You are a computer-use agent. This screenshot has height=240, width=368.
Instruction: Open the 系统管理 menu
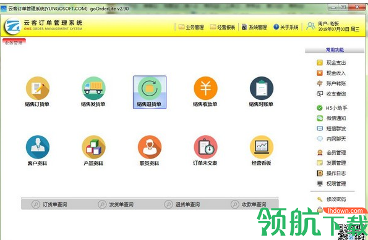pyautogui.click(x=254, y=27)
